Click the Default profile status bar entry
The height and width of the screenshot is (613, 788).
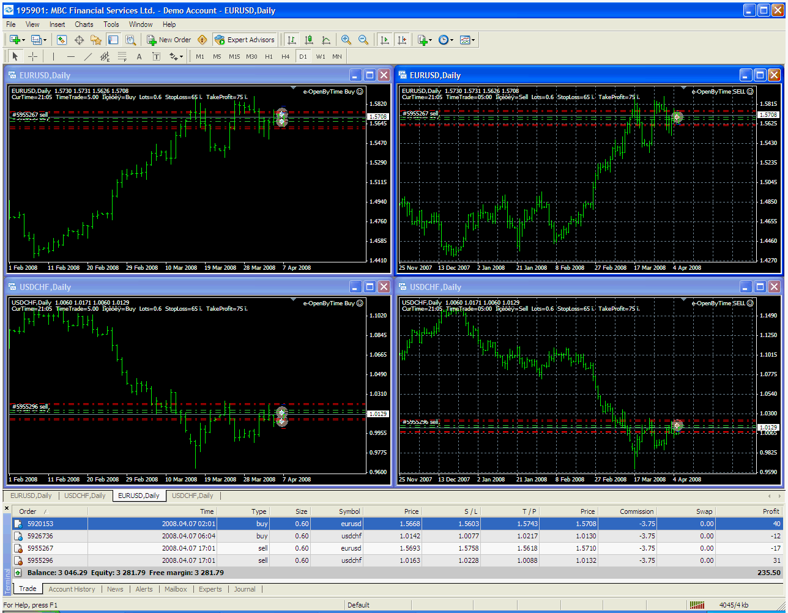click(x=359, y=605)
